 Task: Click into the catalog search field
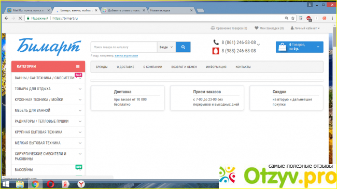(x=124, y=47)
